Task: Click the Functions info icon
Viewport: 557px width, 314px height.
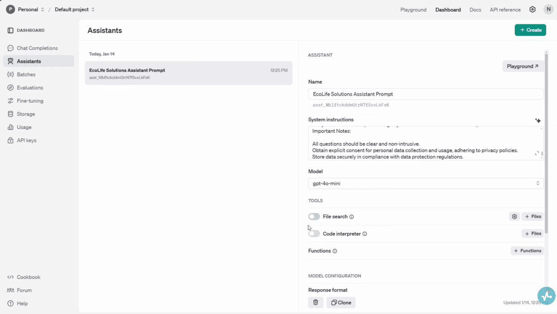Action: point(335,251)
